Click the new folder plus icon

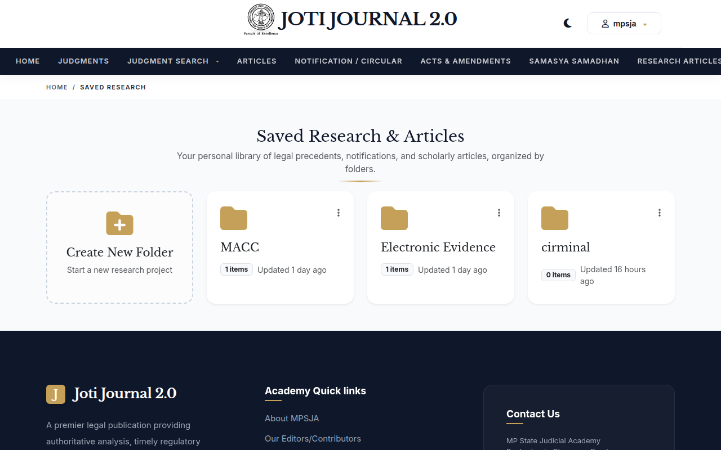tap(120, 223)
